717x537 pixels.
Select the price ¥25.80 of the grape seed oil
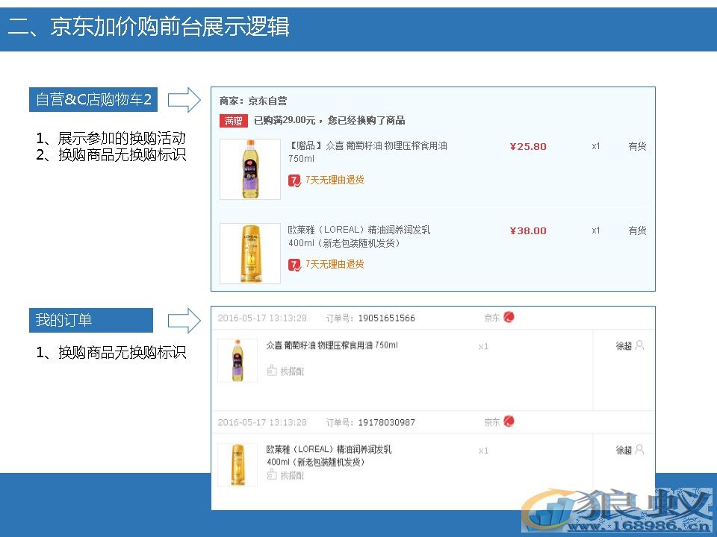click(528, 147)
